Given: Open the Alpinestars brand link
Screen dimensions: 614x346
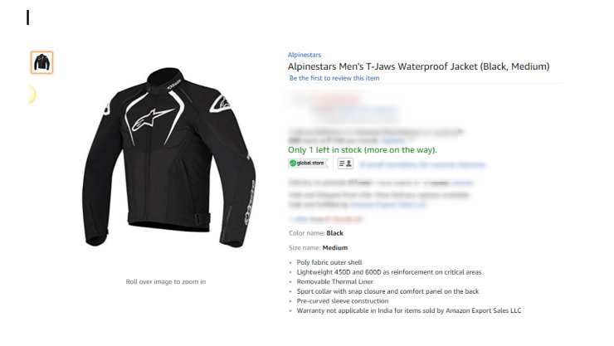Looking at the screenshot, I should pyautogui.click(x=305, y=55).
